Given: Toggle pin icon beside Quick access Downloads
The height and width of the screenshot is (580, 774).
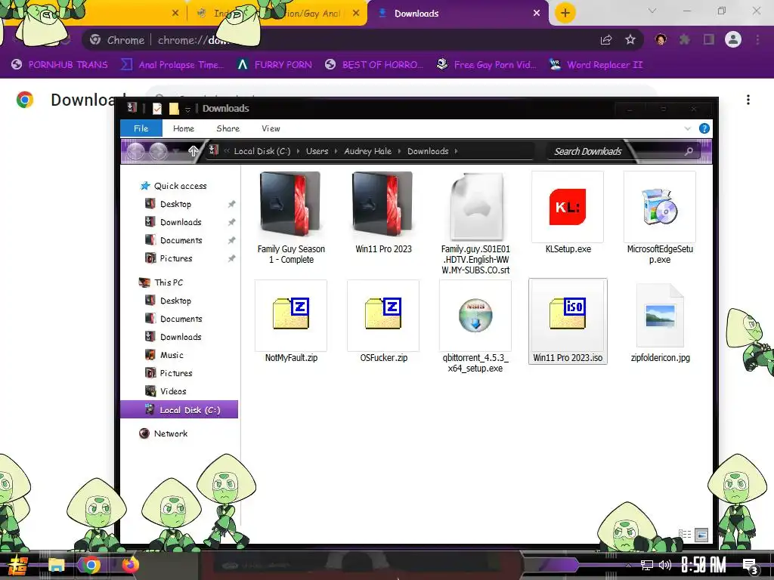Looking at the screenshot, I should click(231, 222).
